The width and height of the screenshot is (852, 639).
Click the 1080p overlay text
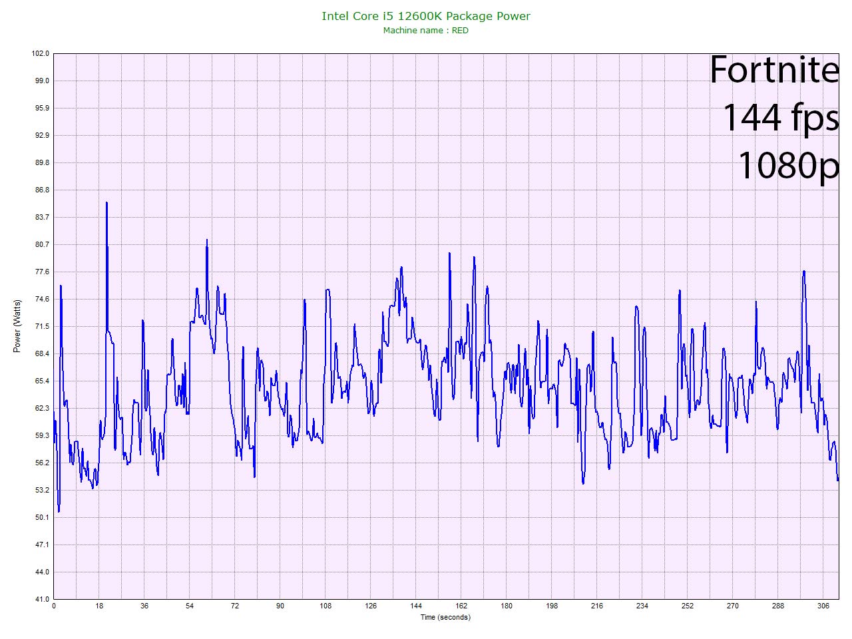[788, 164]
